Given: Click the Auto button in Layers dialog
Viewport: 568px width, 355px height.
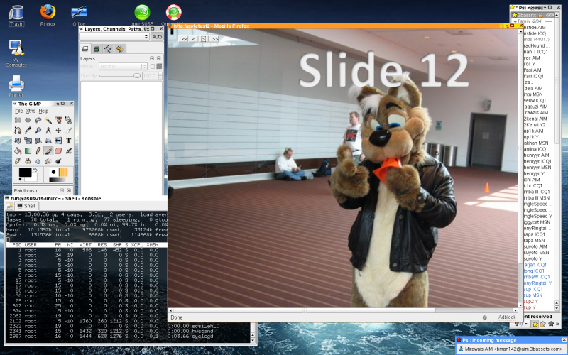Looking at the screenshot, I should pyautogui.click(x=158, y=36).
